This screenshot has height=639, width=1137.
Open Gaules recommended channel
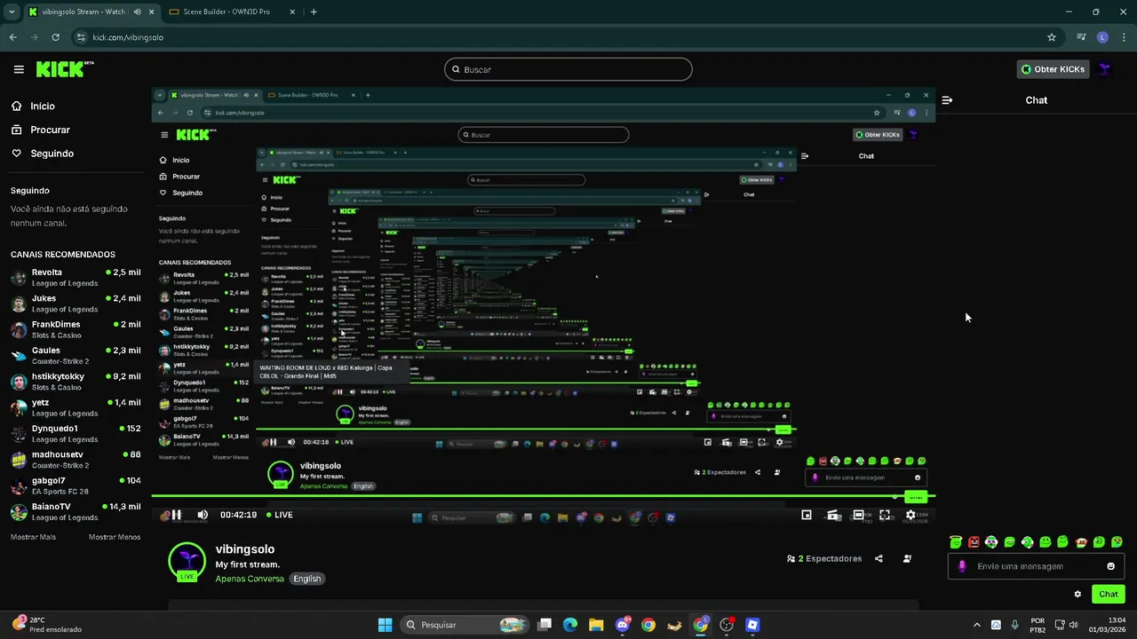tap(76, 355)
